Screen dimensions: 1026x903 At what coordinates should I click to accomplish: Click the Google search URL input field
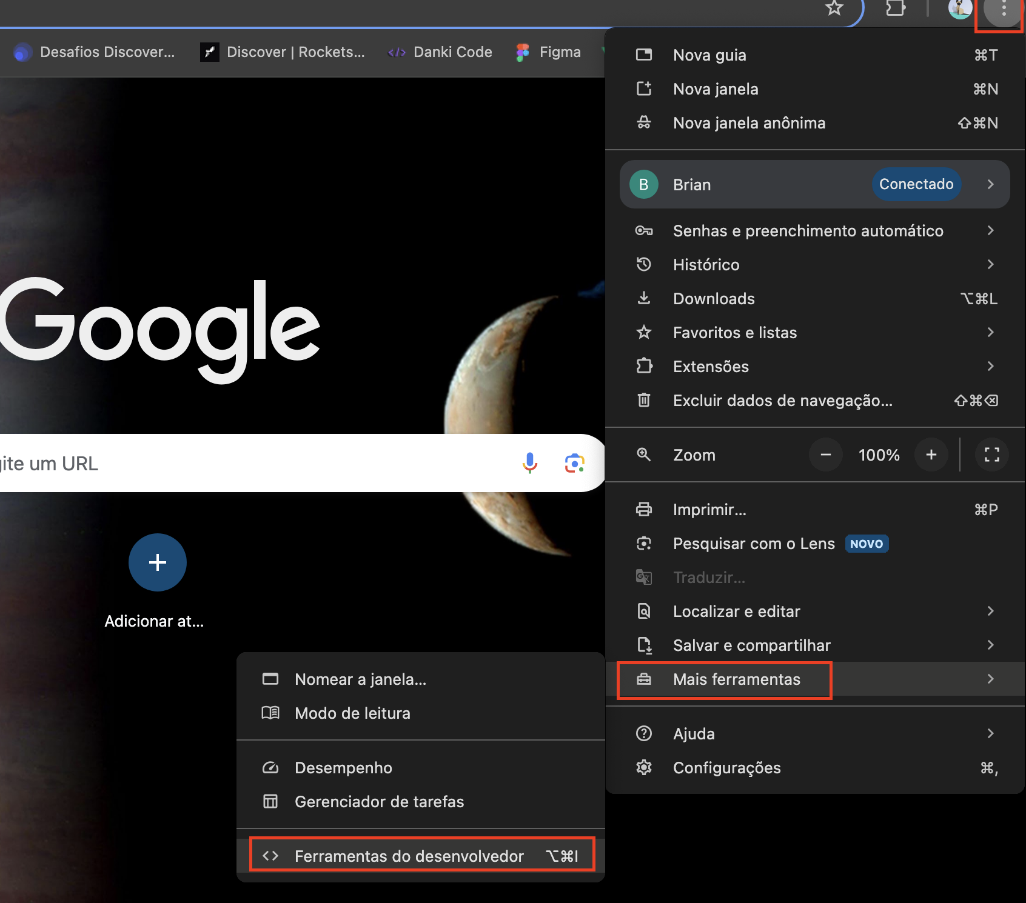tap(243, 463)
